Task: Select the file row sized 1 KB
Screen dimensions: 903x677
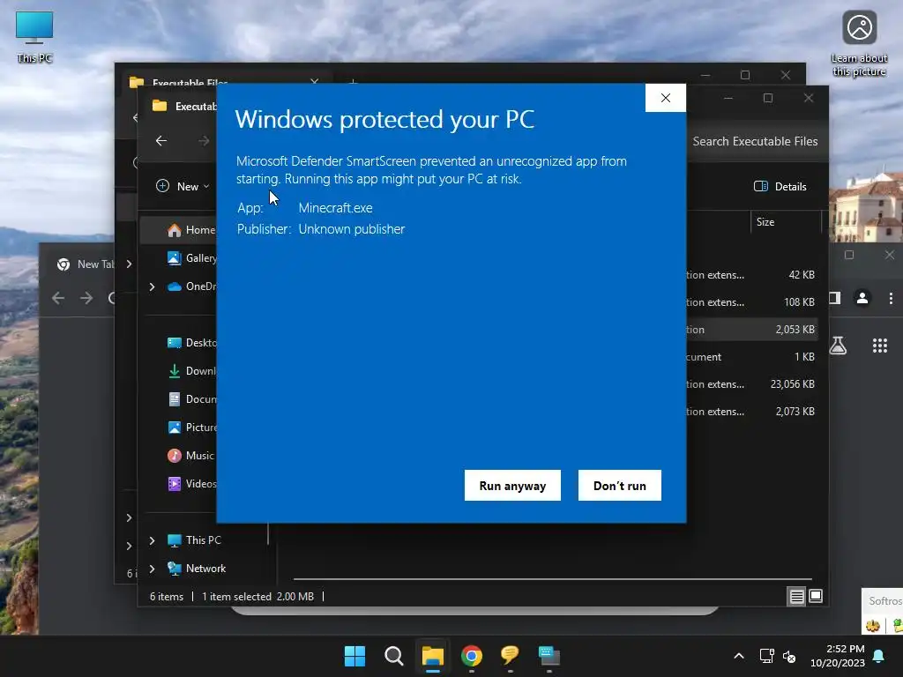Action: click(751, 356)
